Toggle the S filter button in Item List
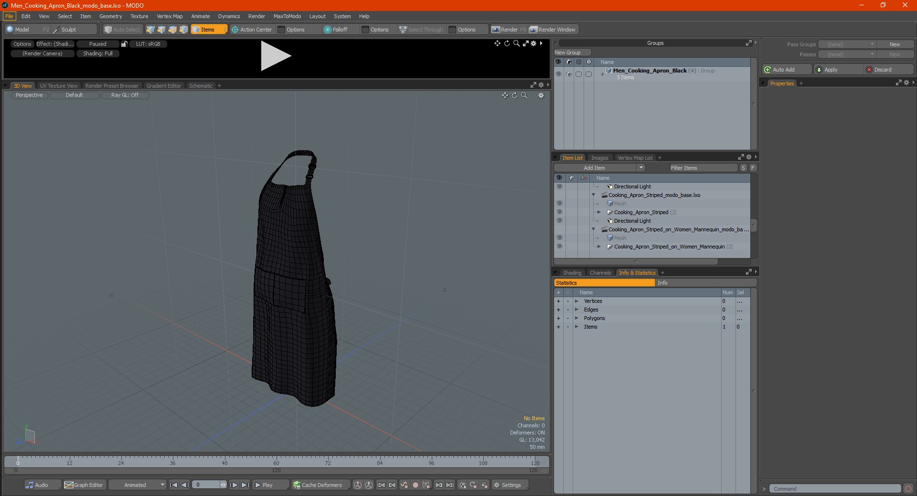 point(743,168)
